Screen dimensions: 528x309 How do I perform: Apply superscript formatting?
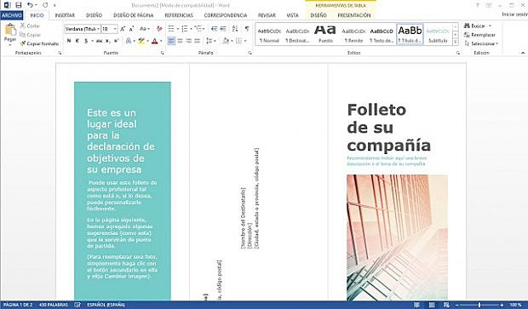(116, 41)
